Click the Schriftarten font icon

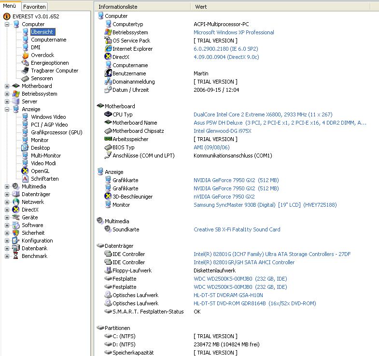tap(25, 179)
